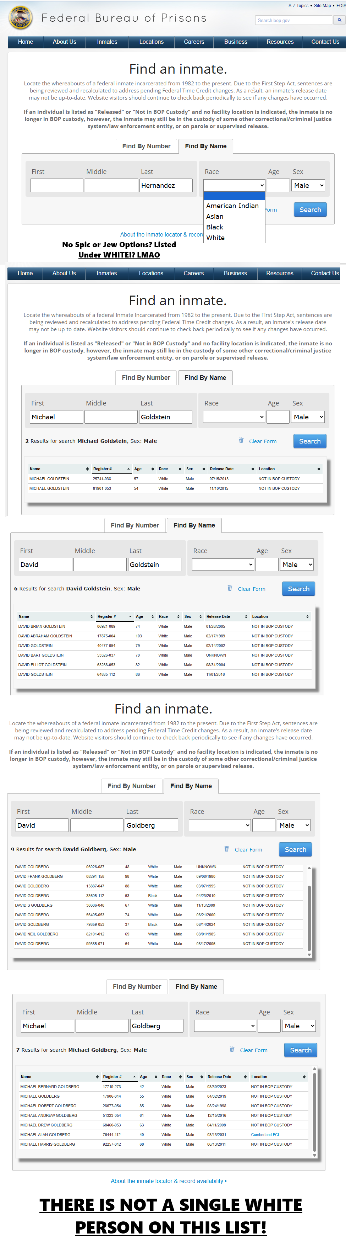Open Sex dropdown in Michael Goldstein search form
The width and height of the screenshot is (346, 1252).
click(308, 417)
